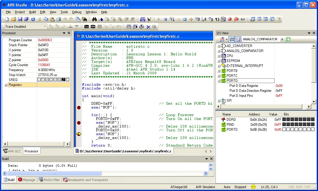318x191 pixels.
Task: Click the yellow arrow Show Next Statement icon
Action: click(x=191, y=19)
